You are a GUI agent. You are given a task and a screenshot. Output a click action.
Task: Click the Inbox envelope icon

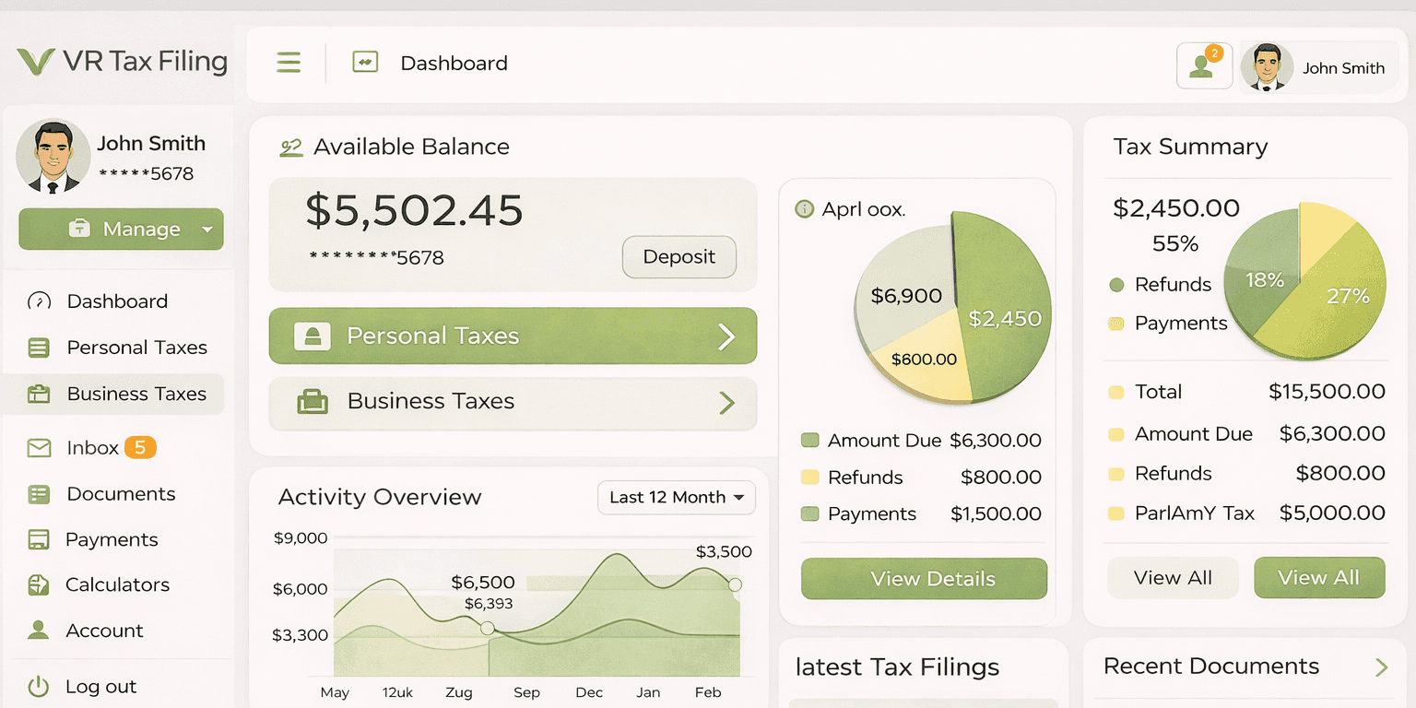39,448
